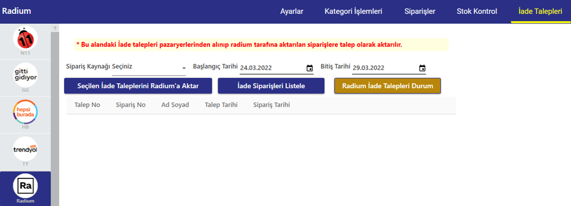Click Seçilen İade Taleplerini Radium'a Aktar

138,86
